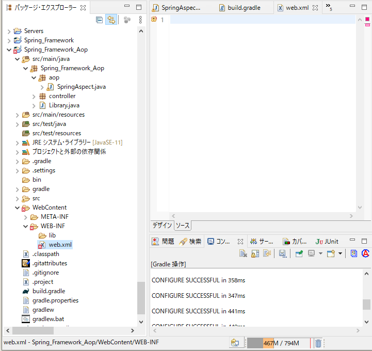
Task: Toggle Scroll Lock in the console toolbar
Action: click(255, 253)
